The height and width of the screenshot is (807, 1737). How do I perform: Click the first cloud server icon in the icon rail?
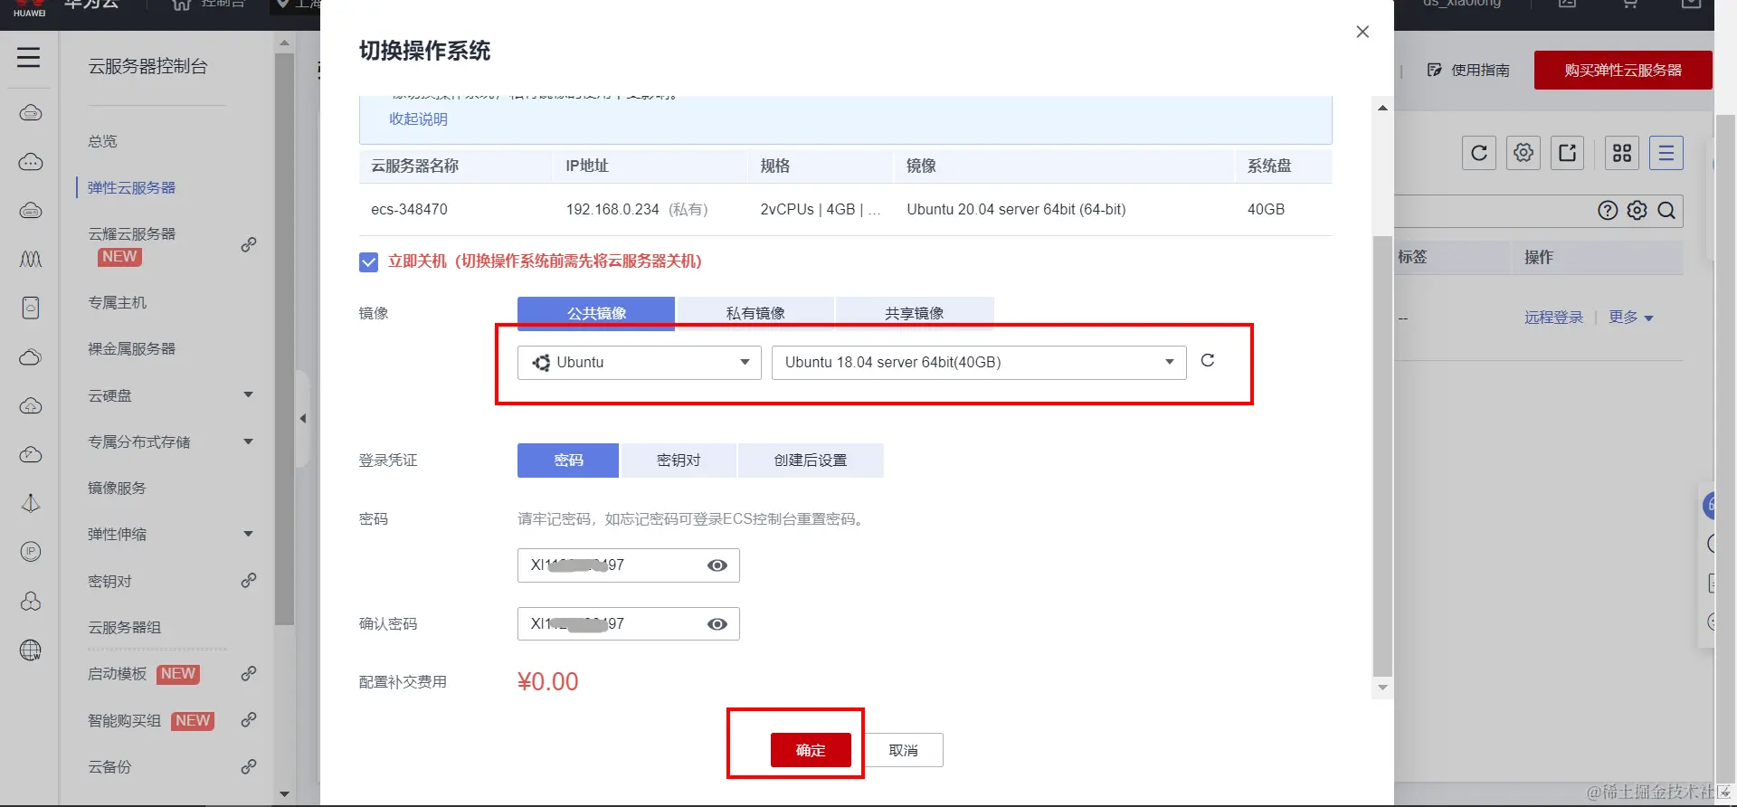pyautogui.click(x=31, y=113)
